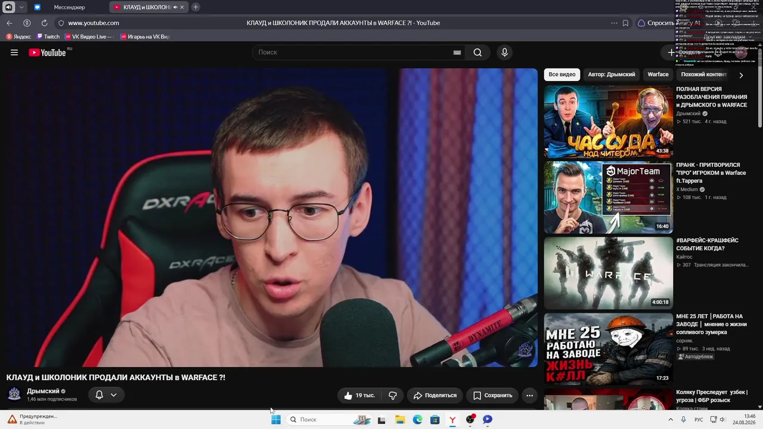Show more filter chips with right arrow

point(741,75)
